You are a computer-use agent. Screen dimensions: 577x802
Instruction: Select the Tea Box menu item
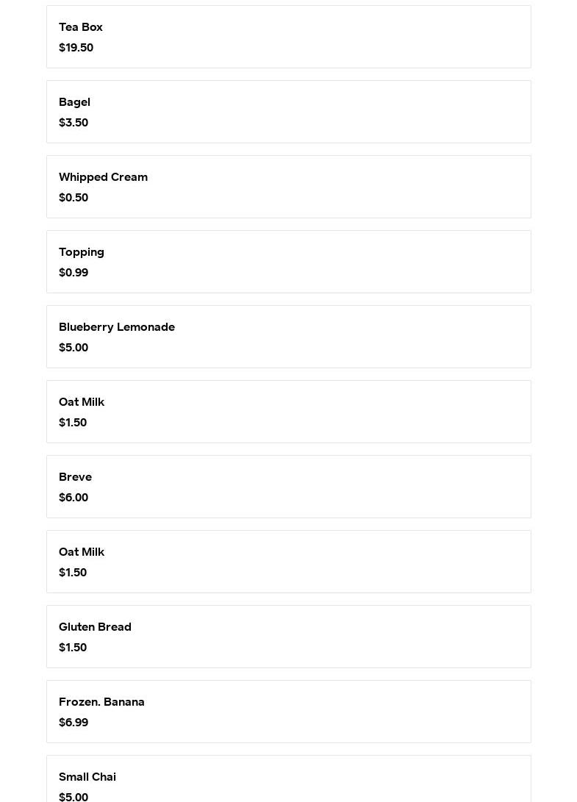click(288, 37)
